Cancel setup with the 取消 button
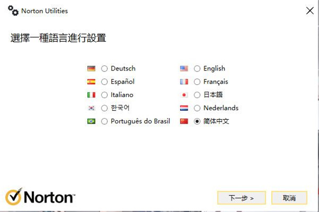 pos(289,198)
